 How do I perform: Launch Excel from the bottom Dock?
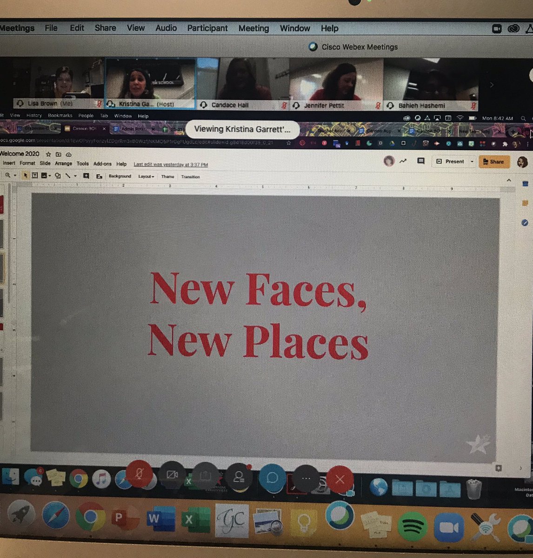click(x=195, y=519)
